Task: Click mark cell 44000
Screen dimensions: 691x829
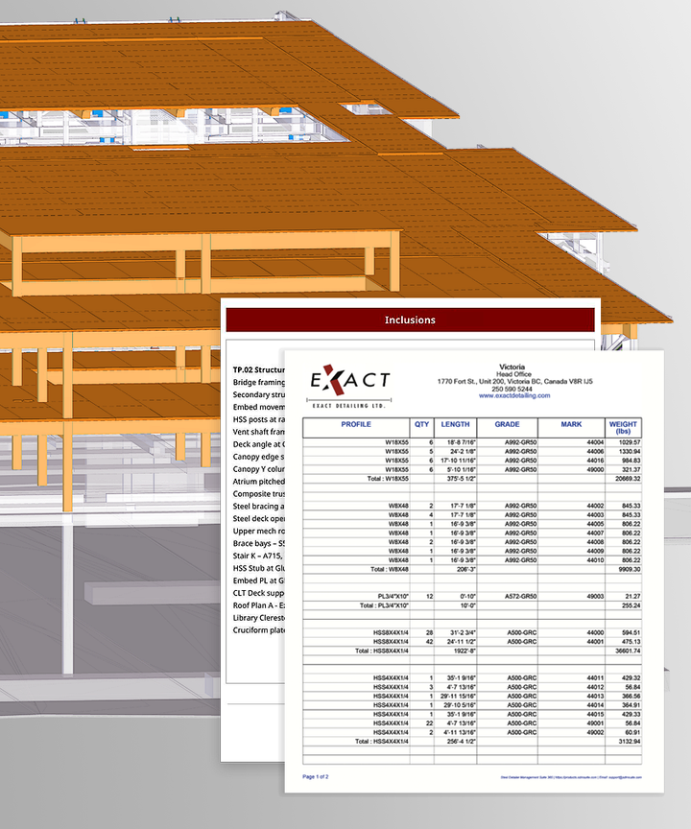Action: point(595,633)
